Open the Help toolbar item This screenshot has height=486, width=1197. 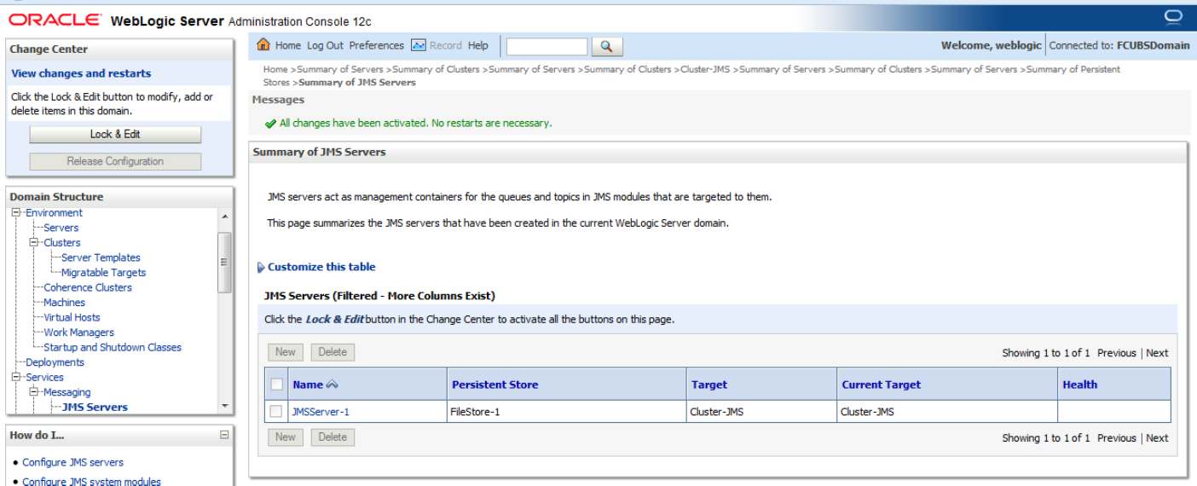pyautogui.click(x=478, y=45)
